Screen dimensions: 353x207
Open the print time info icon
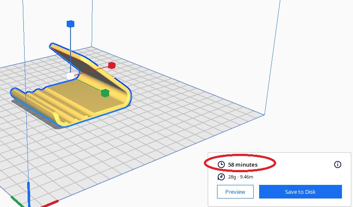(x=337, y=164)
